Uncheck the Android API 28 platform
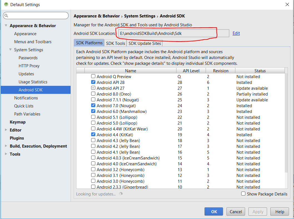The height and width of the screenshot is (219, 294). pyautogui.click(x=93, y=82)
